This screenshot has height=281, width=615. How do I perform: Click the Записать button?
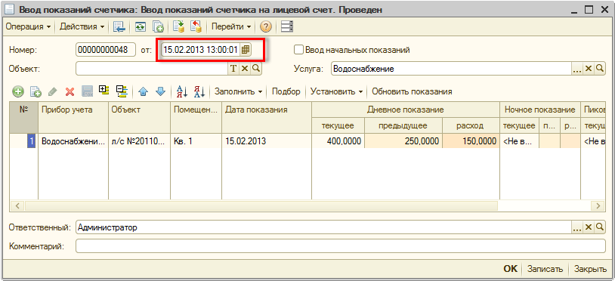[x=545, y=269]
